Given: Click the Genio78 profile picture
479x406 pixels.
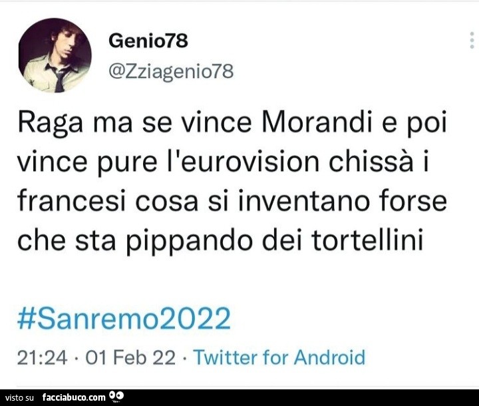Looking at the screenshot, I should pos(55,55).
